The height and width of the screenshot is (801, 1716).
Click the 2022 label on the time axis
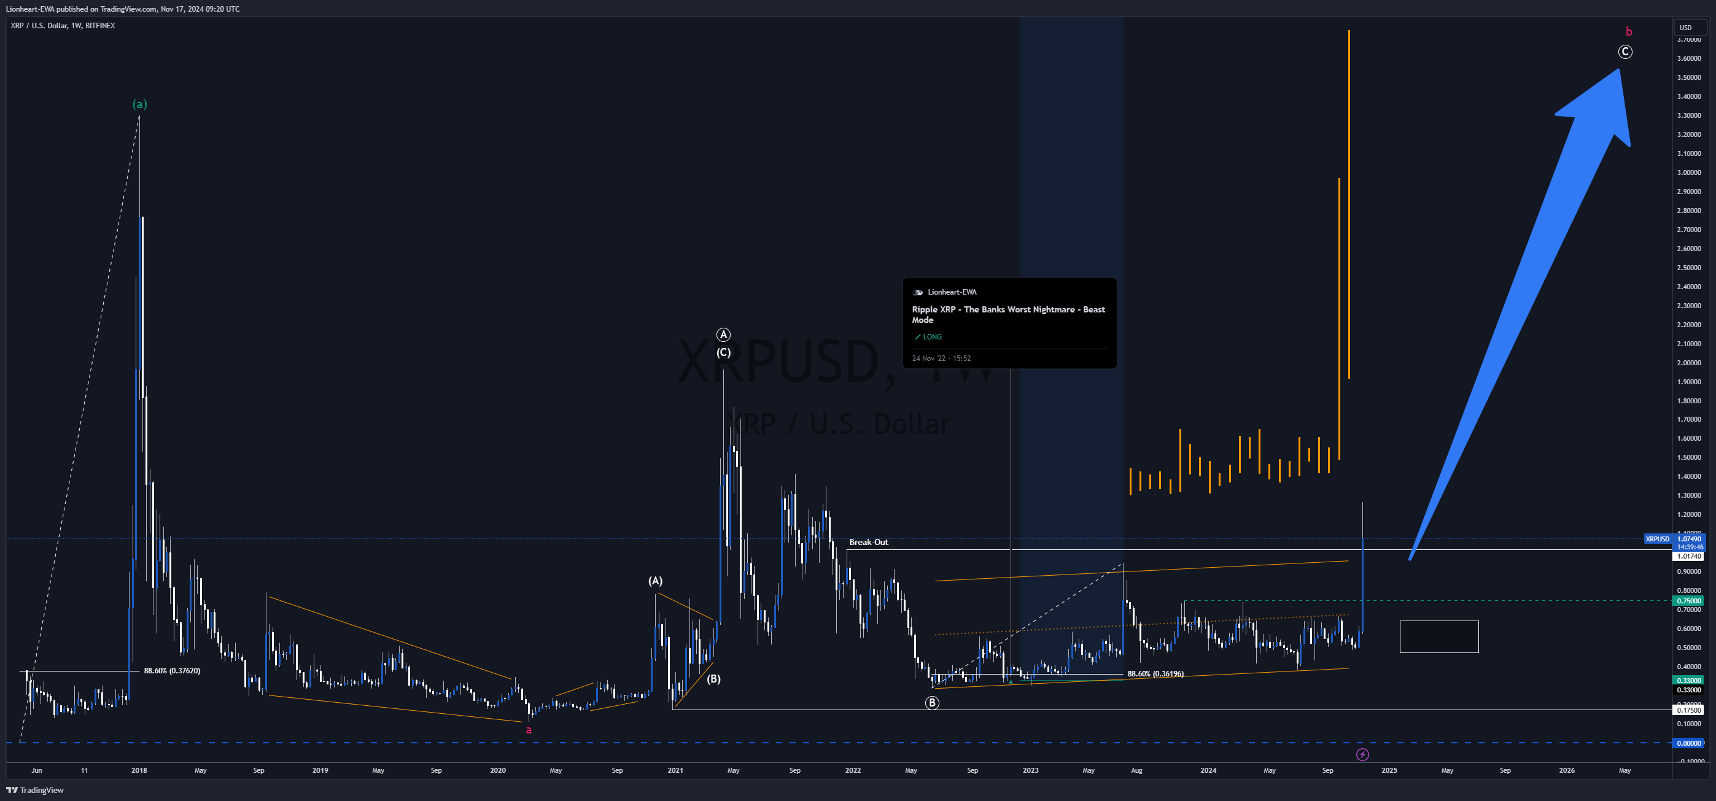click(x=853, y=770)
